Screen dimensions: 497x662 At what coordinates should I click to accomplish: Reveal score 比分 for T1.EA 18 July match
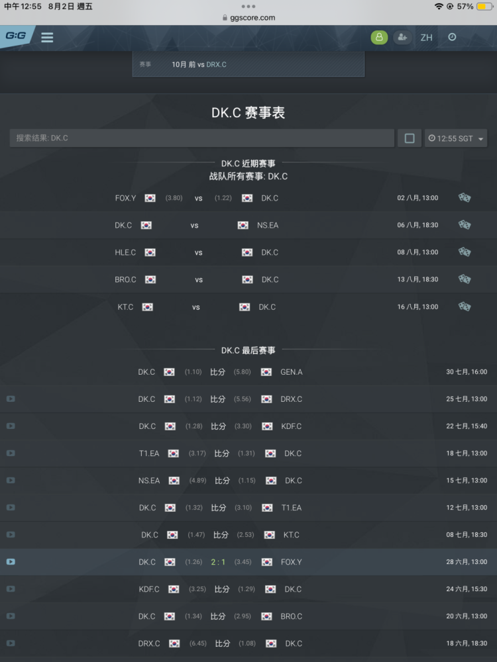coord(222,453)
